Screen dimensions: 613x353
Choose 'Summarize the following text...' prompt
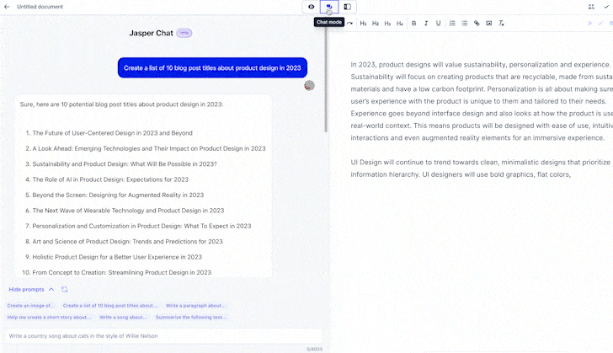click(191, 318)
